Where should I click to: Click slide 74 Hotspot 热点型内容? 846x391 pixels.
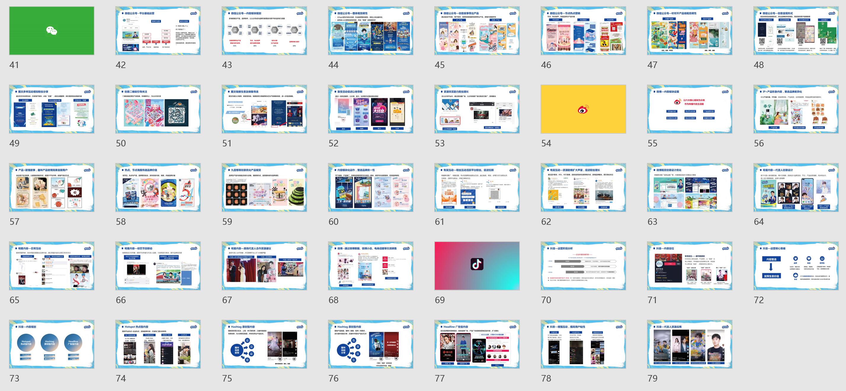click(x=158, y=345)
